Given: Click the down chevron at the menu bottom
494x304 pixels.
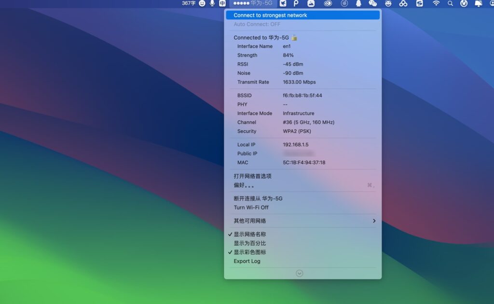Looking at the screenshot, I should coord(299,273).
